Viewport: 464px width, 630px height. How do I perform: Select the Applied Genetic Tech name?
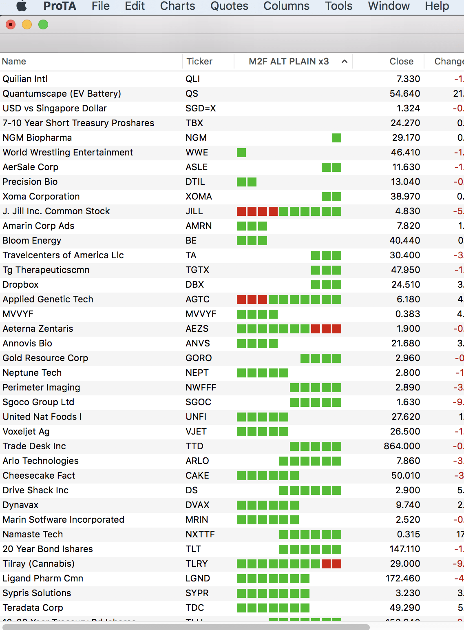coord(48,299)
